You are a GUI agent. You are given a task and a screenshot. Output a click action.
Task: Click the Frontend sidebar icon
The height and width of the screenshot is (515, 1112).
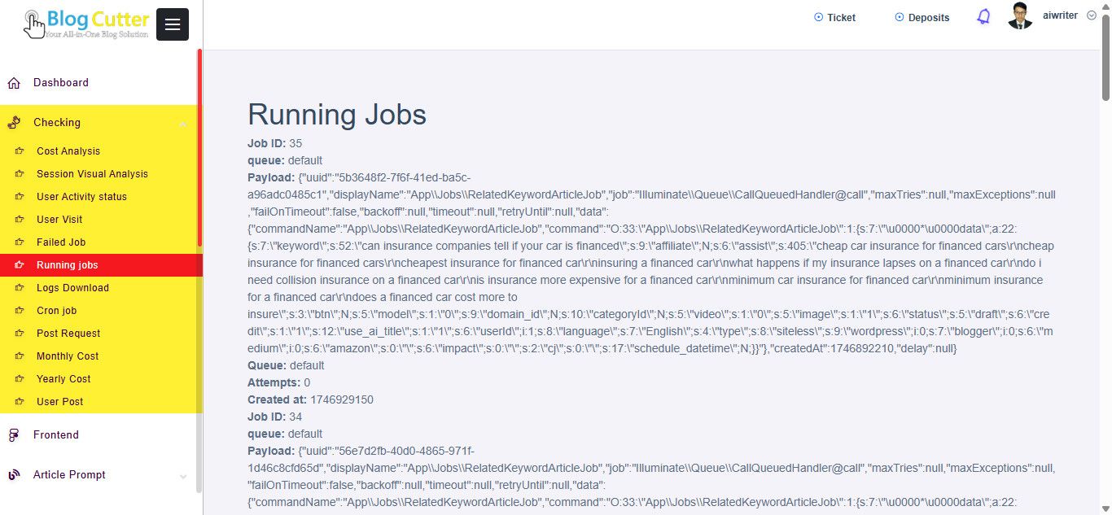click(14, 435)
